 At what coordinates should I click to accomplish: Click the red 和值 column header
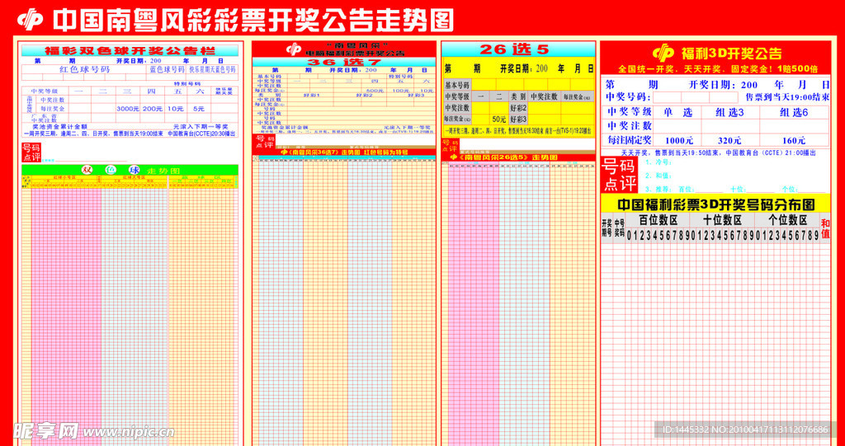pyautogui.click(x=825, y=228)
